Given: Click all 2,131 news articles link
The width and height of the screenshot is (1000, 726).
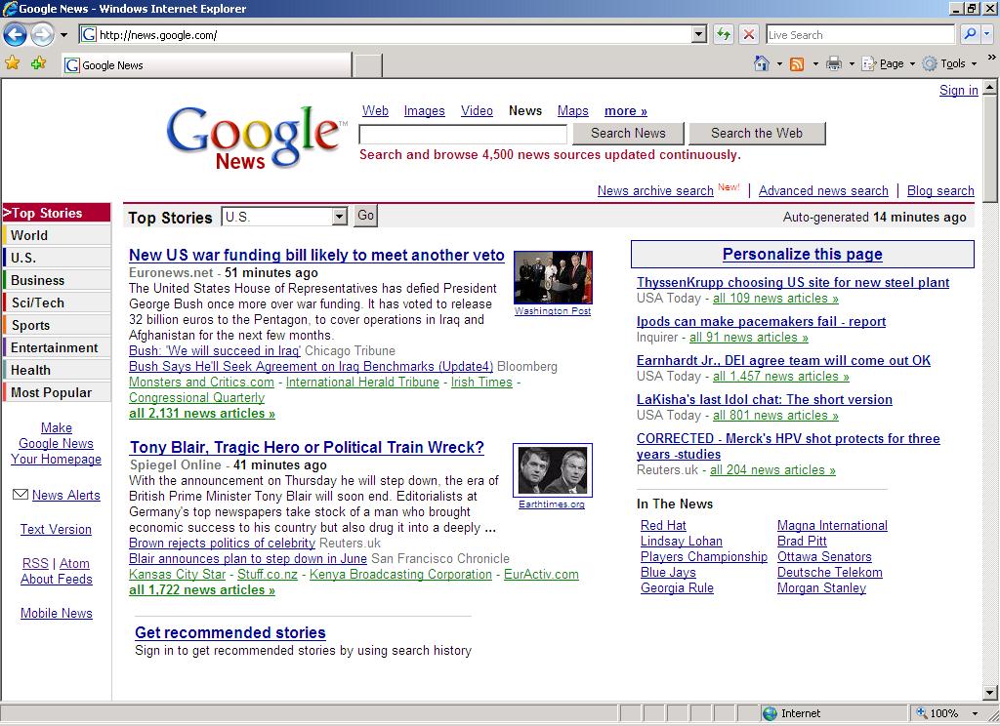Looking at the screenshot, I should [x=201, y=413].
